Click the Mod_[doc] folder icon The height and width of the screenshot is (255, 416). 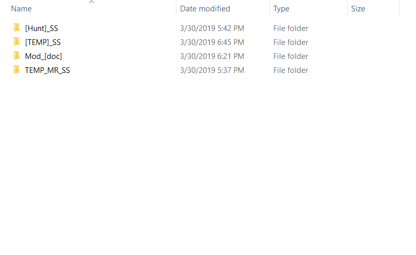[x=17, y=56]
